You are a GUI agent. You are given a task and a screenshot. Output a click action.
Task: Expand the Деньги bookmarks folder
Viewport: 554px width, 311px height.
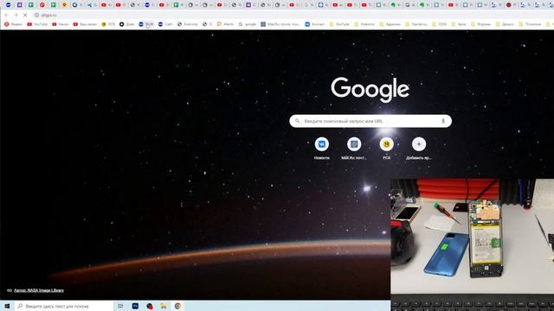point(505,24)
